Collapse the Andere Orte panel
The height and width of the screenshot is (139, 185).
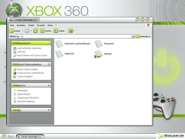(x=49, y=85)
